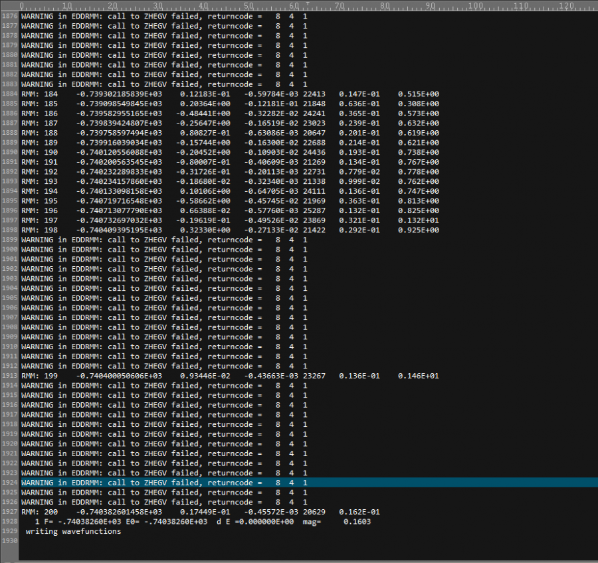
Task: Click the 'RMM: 192' label
Action: [x=39, y=172]
